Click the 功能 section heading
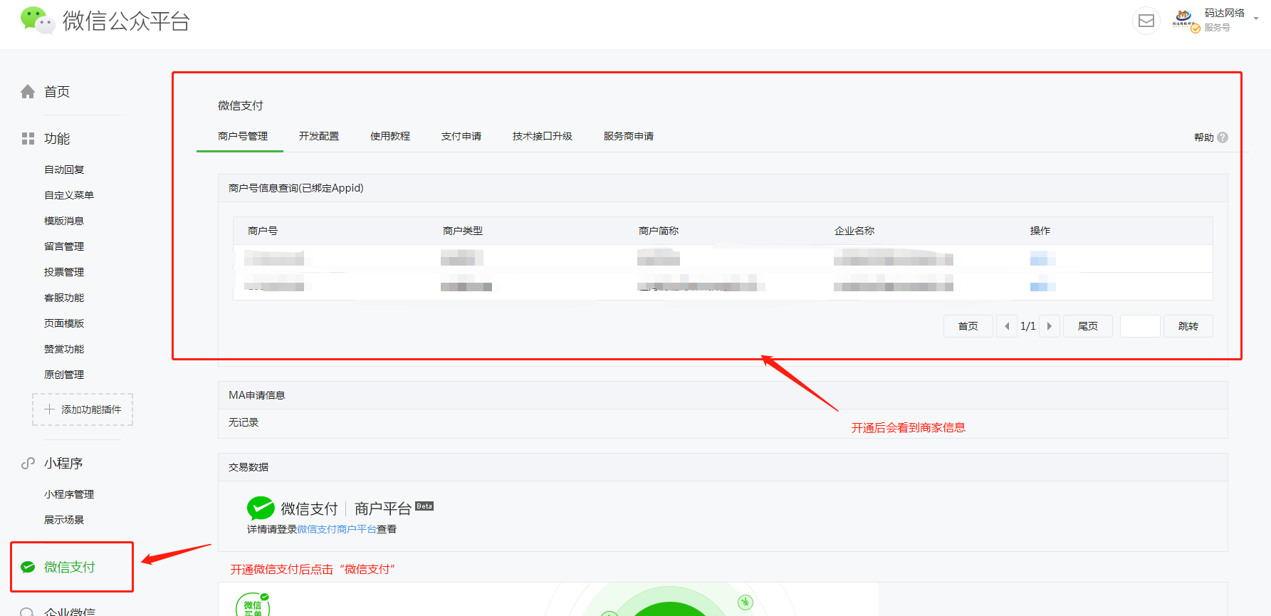The height and width of the screenshot is (616, 1271). pos(57,138)
